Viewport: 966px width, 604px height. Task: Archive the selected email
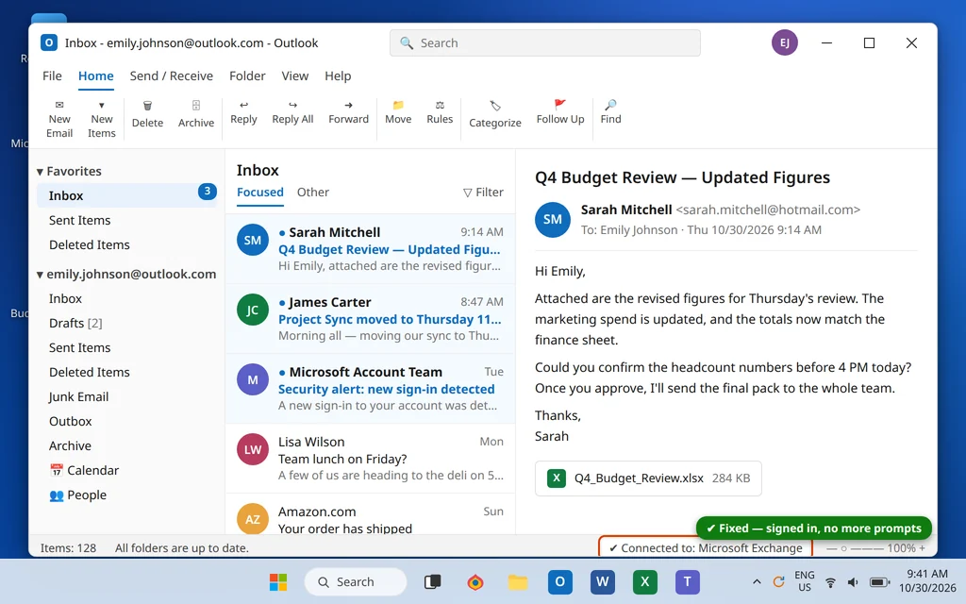click(x=196, y=114)
